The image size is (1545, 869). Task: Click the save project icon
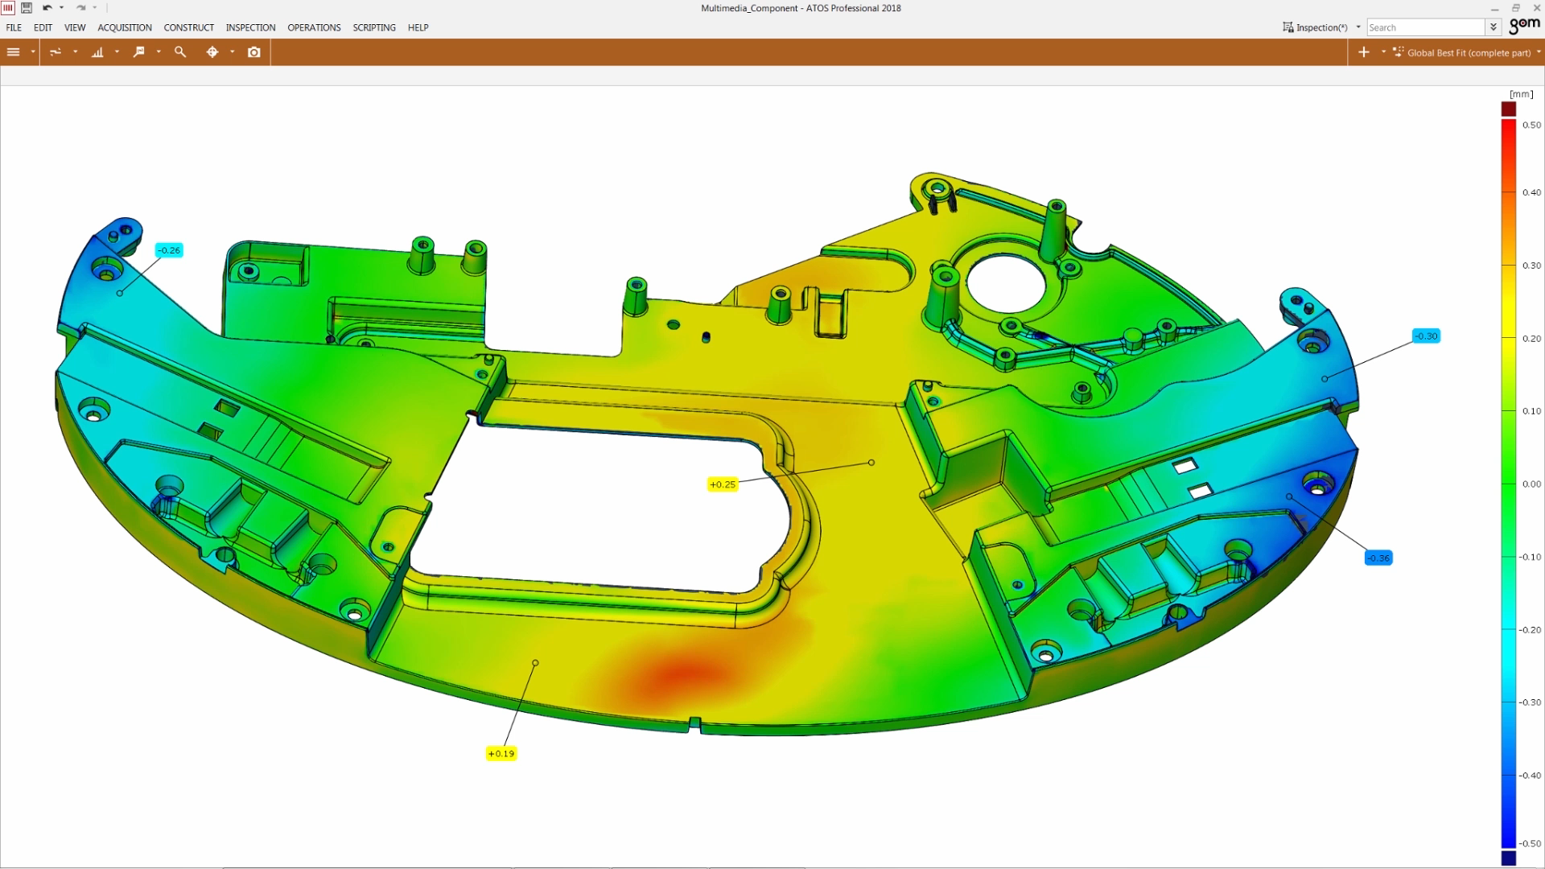pos(27,8)
